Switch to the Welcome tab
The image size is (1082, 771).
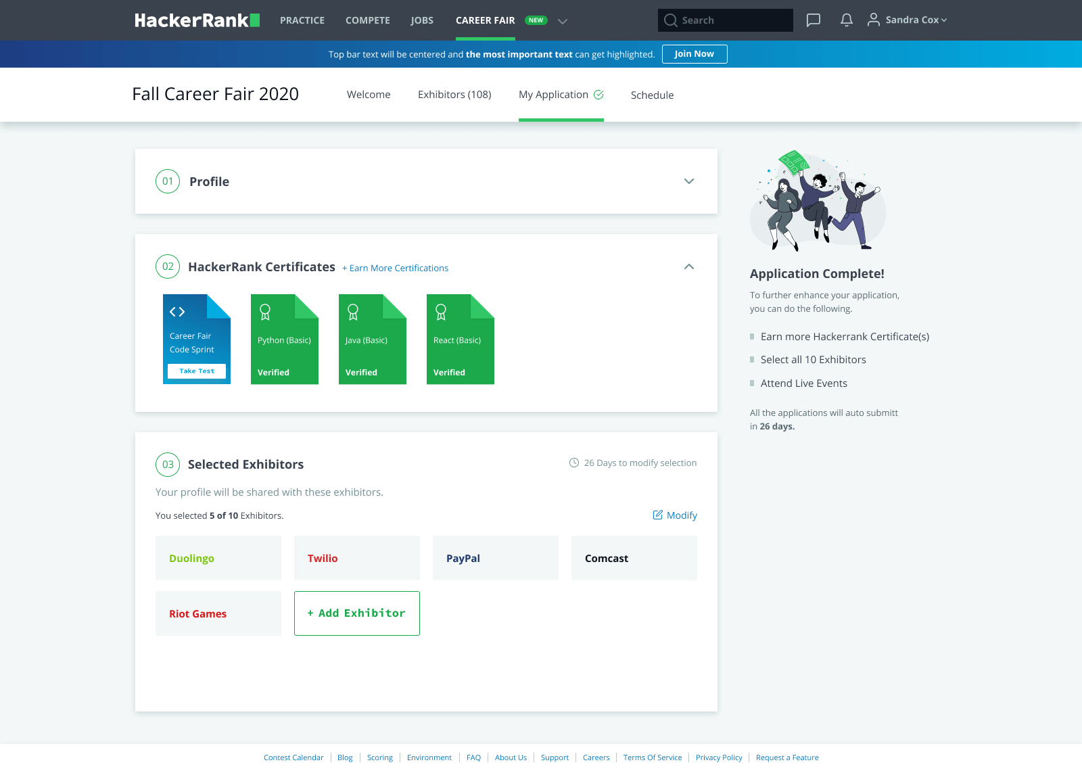pos(369,95)
